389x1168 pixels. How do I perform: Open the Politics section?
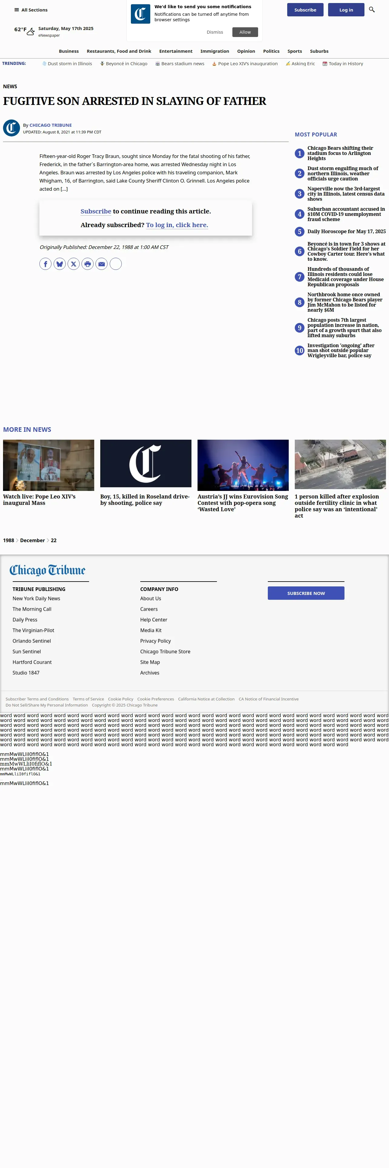[271, 51]
